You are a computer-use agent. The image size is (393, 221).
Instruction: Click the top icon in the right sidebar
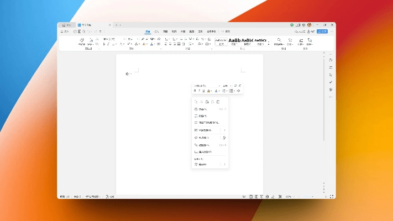[x=331, y=60]
